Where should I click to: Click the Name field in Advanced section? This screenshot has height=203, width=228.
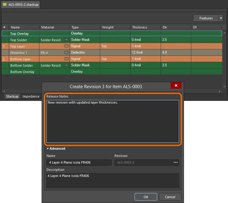[x=79, y=163]
